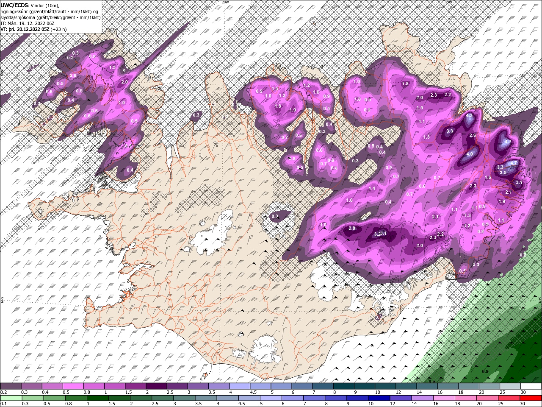Click the 0.2 label under top legend
The width and height of the screenshot is (542, 407).
point(3,392)
